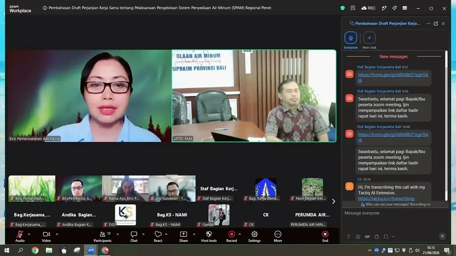Screen dimensions: 456x256
Task: Open the AI Companion sparkle icon
Action: point(394,8)
